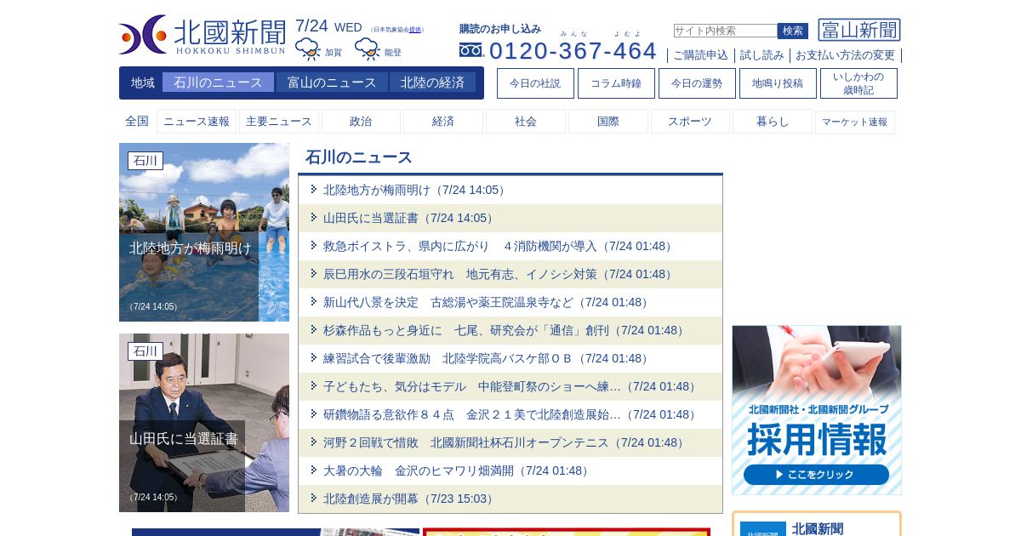This screenshot has width=1021, height=536.
Task: Select the 富山のニュース tab
Action: 332,83
